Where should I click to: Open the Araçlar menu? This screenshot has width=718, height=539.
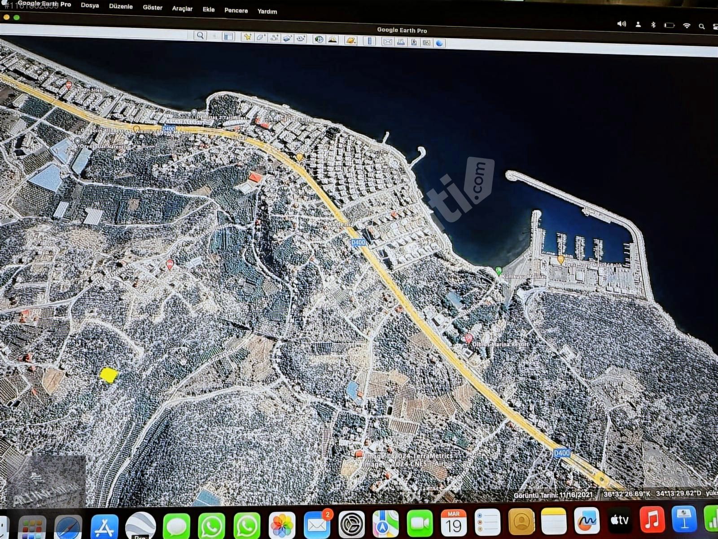click(x=182, y=9)
